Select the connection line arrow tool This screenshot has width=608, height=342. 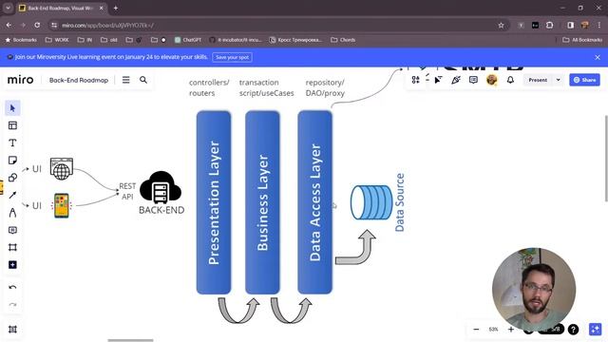pos(12,195)
